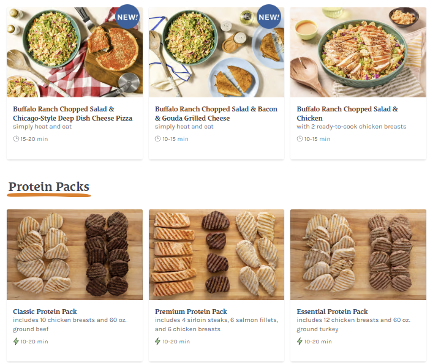This screenshot has height=363, width=430.
Task: View the Classic Protein Pack image
Action: click(x=75, y=255)
